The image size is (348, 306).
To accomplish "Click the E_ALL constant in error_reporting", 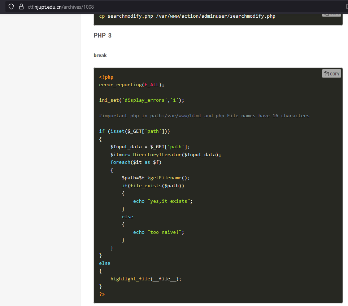I will click(152, 84).
